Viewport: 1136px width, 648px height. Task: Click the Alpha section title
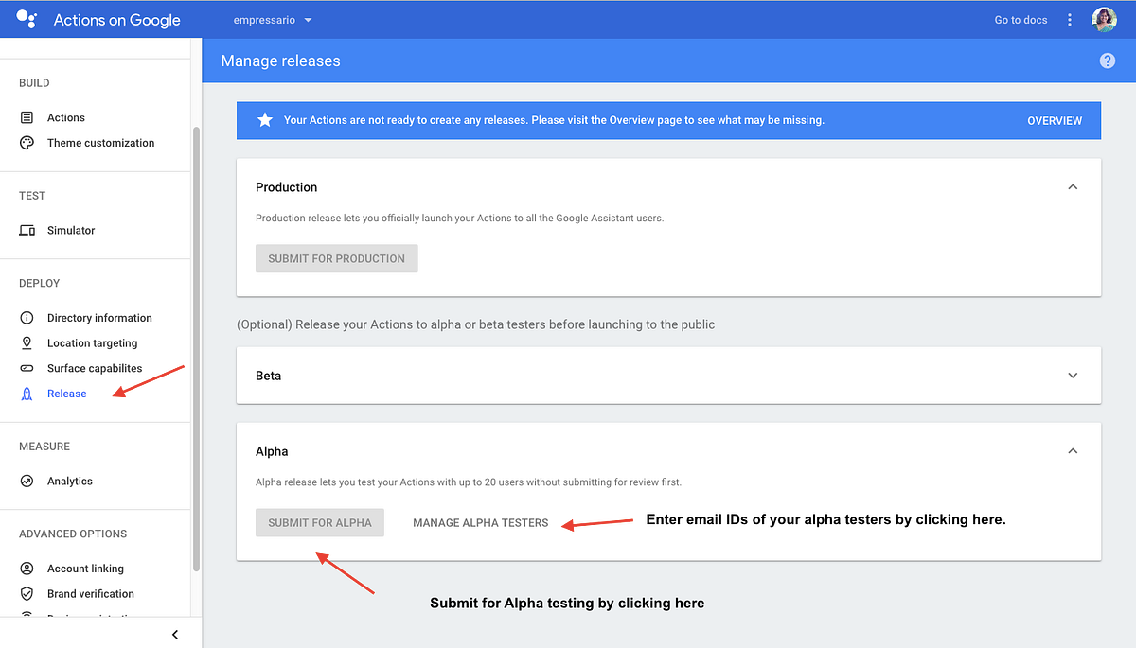(272, 451)
